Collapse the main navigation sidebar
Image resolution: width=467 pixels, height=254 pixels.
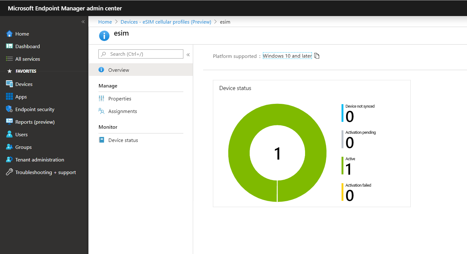(x=83, y=21)
